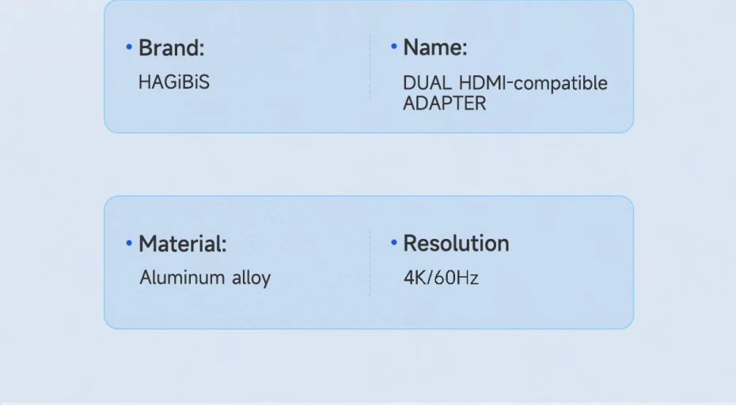Click the word ADAPTER
The height and width of the screenshot is (405, 736).
(x=444, y=103)
